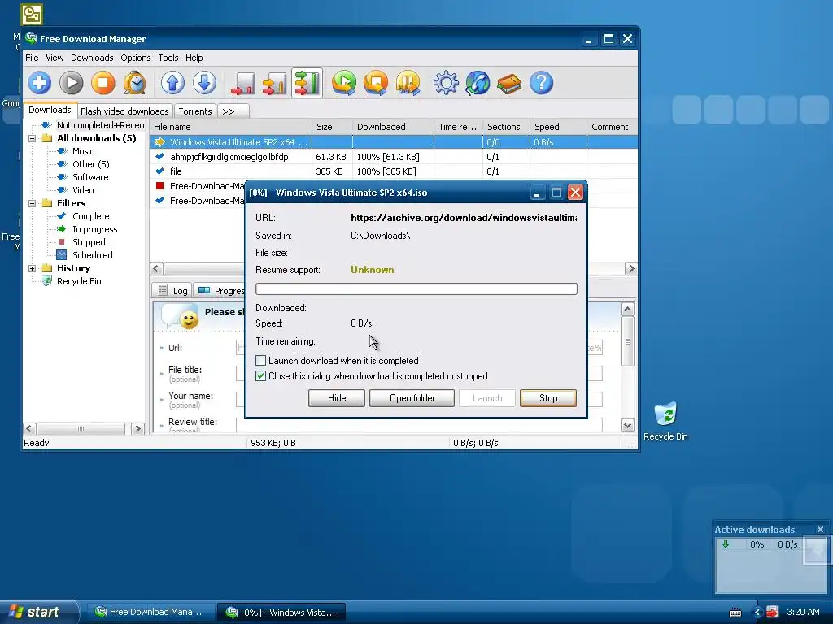Open the keyboard icon in system tray
Screen dimensions: 833x624
pos(735,613)
